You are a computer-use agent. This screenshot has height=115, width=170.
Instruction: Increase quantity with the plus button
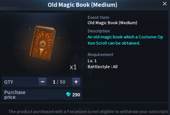(x=76, y=82)
